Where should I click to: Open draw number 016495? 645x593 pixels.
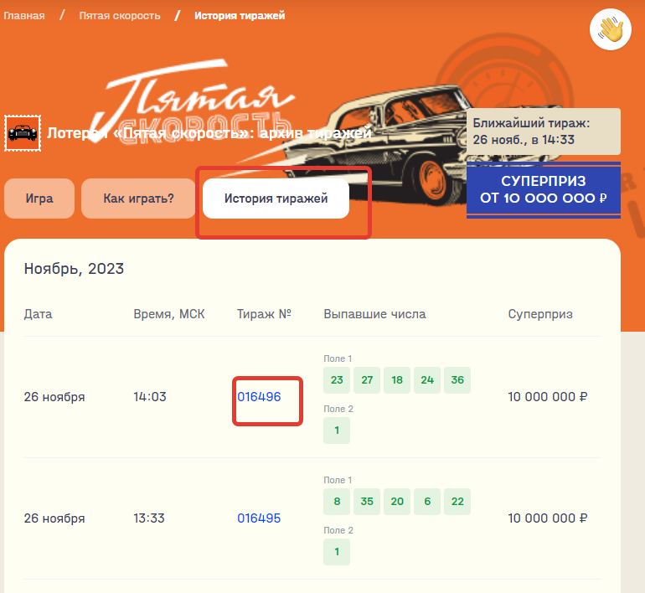tap(259, 518)
